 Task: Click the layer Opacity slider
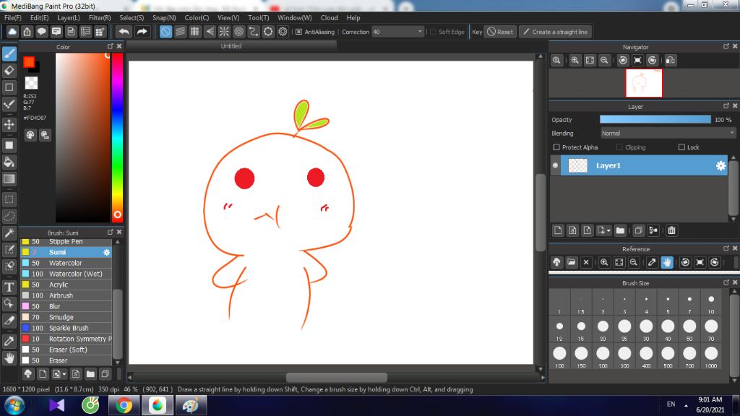(655, 120)
